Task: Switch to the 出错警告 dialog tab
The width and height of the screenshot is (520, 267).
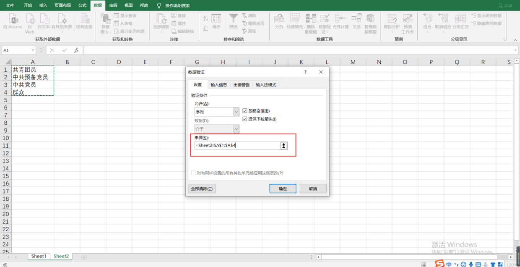Action: (242, 84)
